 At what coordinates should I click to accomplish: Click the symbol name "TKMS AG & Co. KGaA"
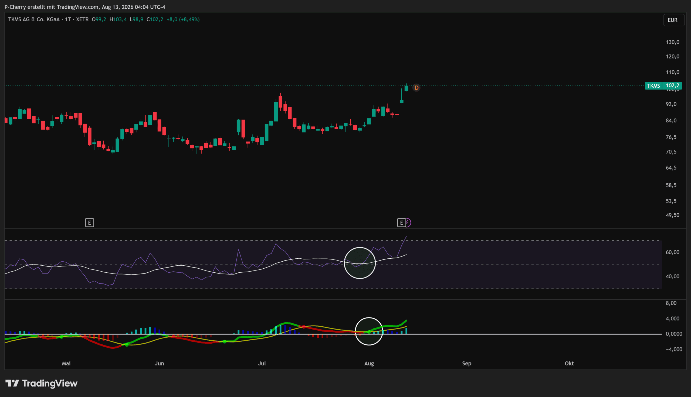click(34, 19)
